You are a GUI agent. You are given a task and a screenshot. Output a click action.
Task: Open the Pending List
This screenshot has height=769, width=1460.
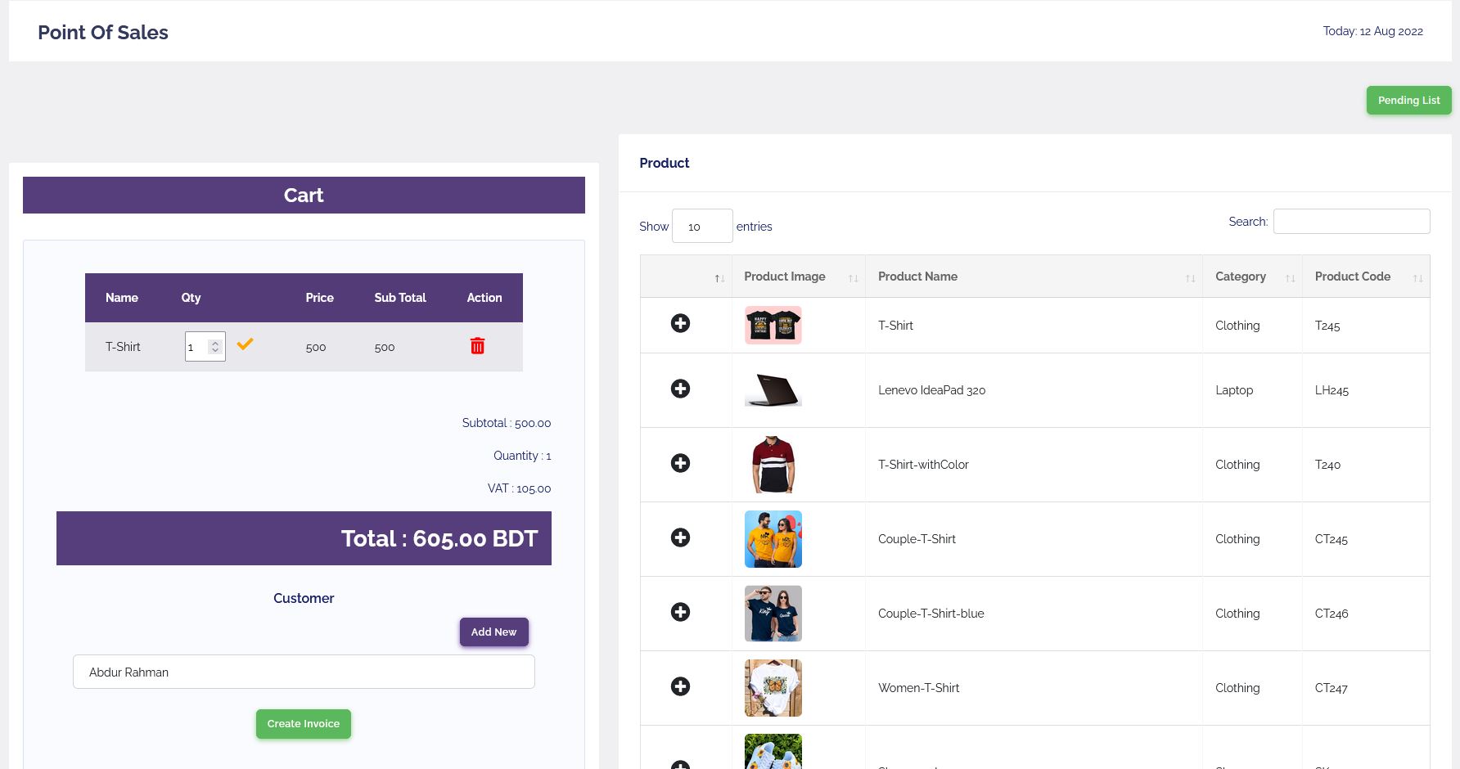point(1408,101)
